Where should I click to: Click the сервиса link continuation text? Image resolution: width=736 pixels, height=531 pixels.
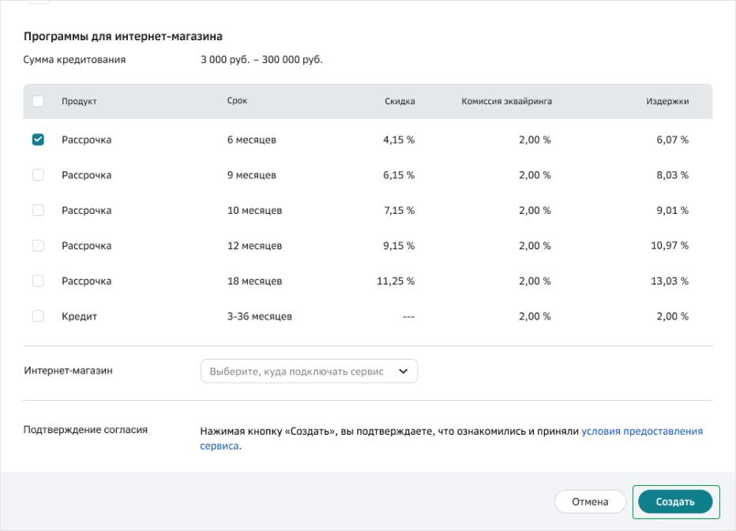[220, 446]
